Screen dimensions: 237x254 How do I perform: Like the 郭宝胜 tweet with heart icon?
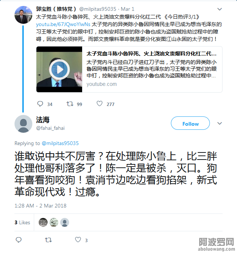100,104
